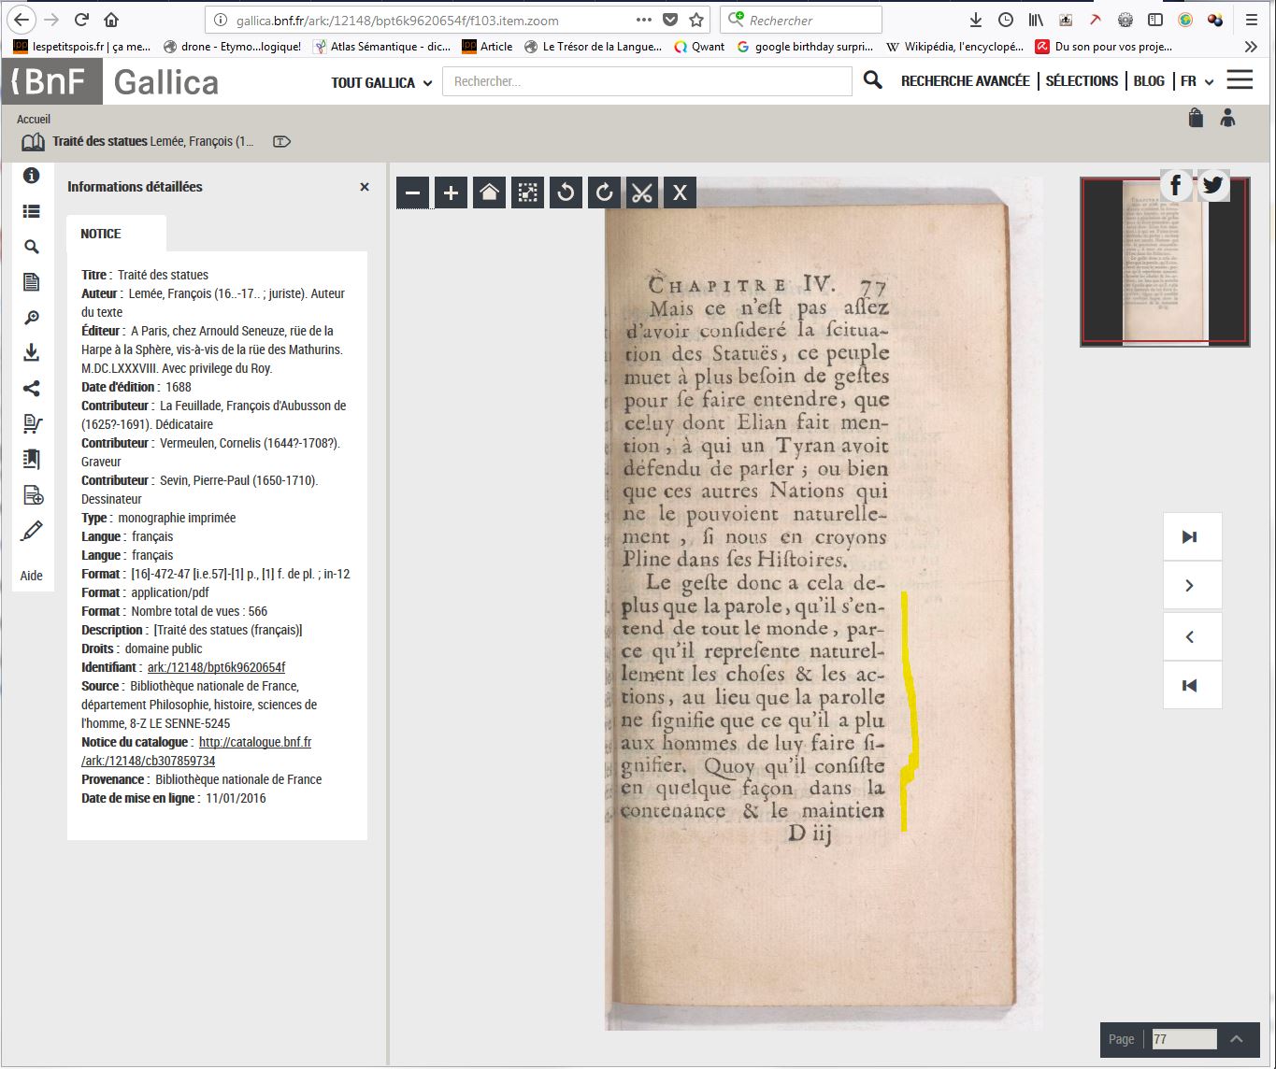Click the Gallica search magnifier button
Viewport: 1276px width, 1069px height.
point(873,80)
